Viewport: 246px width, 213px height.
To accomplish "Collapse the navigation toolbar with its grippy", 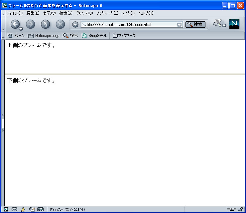I will (x=3, y=24).
